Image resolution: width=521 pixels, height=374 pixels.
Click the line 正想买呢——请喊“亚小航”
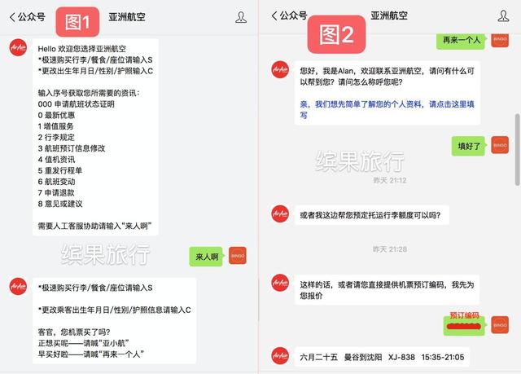click(83, 343)
